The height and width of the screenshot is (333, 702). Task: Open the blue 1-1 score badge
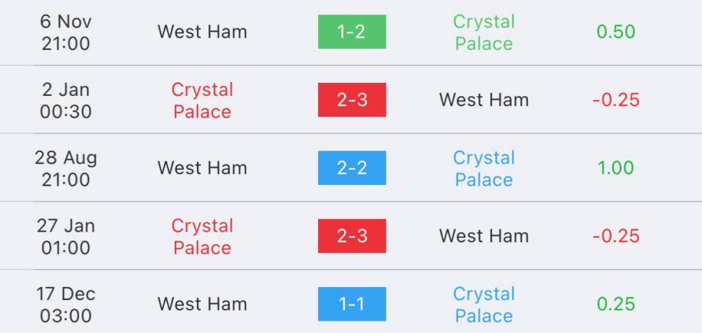(x=352, y=304)
